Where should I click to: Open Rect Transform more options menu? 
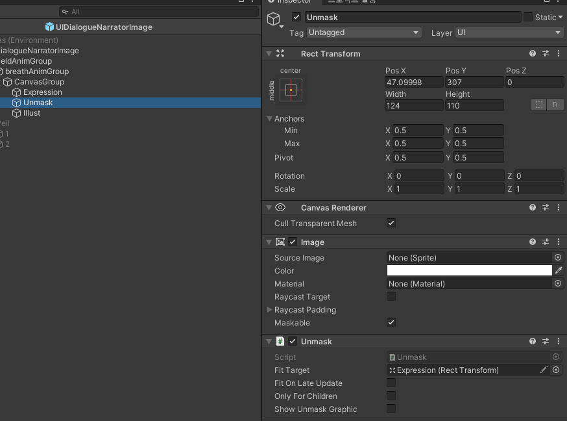coord(559,53)
